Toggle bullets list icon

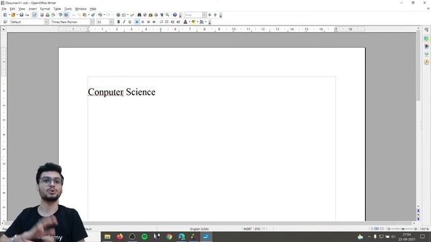tap(167, 22)
